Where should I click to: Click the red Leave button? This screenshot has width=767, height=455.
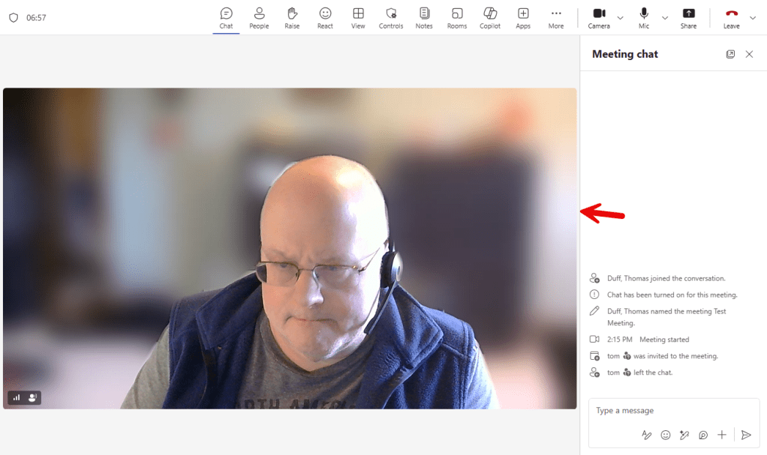(732, 17)
